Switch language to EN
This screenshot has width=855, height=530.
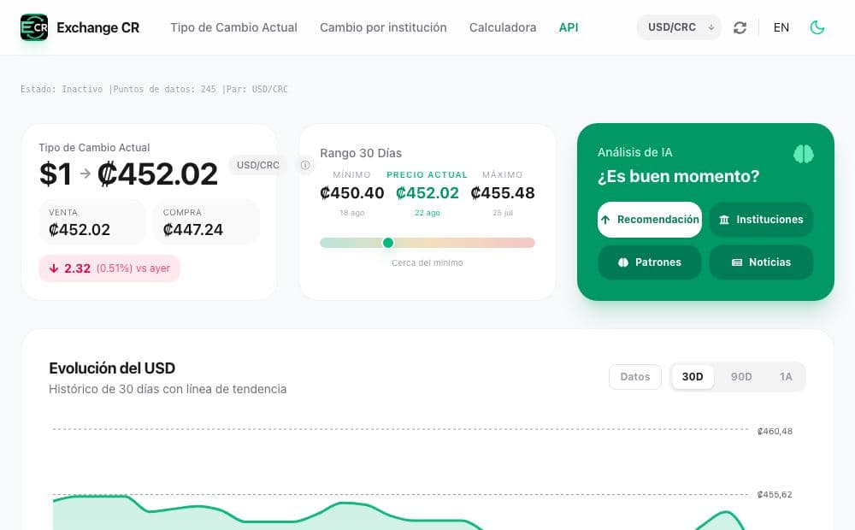coord(781,27)
